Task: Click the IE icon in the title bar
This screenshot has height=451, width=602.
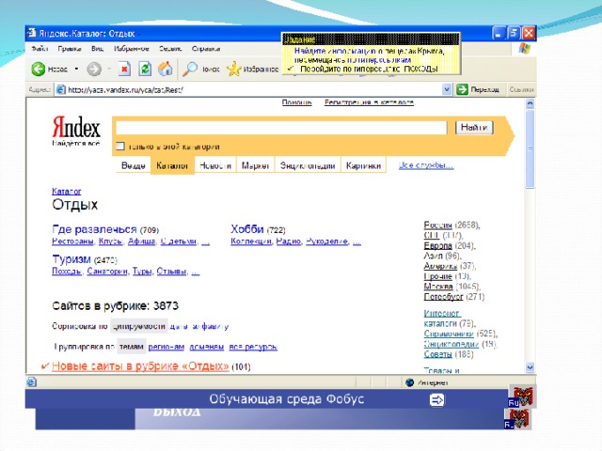Action: point(32,34)
